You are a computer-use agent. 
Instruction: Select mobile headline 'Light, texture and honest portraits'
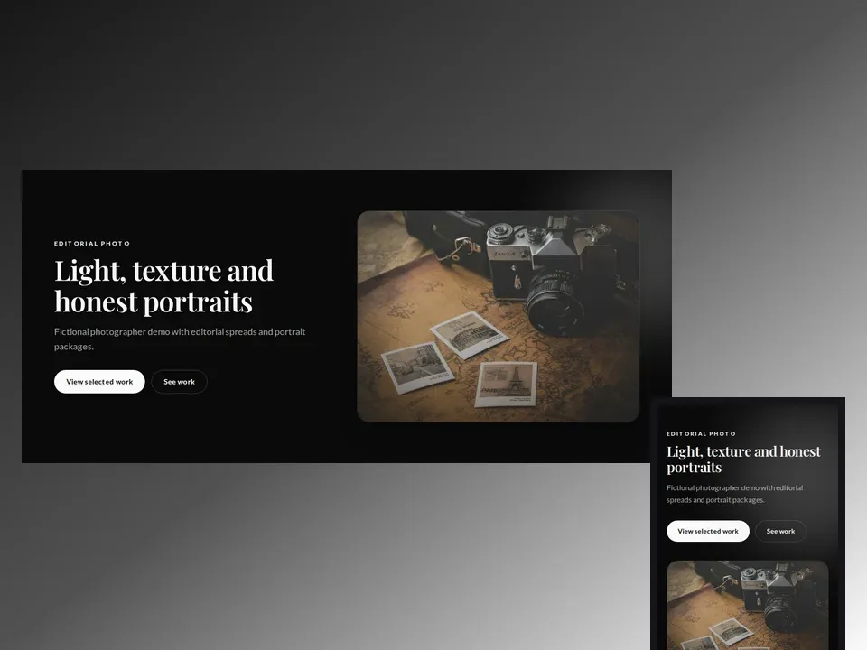(743, 460)
